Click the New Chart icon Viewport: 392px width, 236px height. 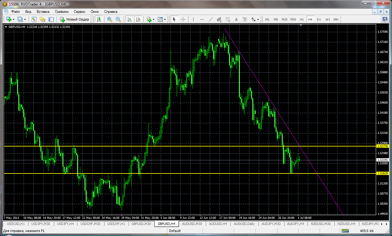(9, 19)
